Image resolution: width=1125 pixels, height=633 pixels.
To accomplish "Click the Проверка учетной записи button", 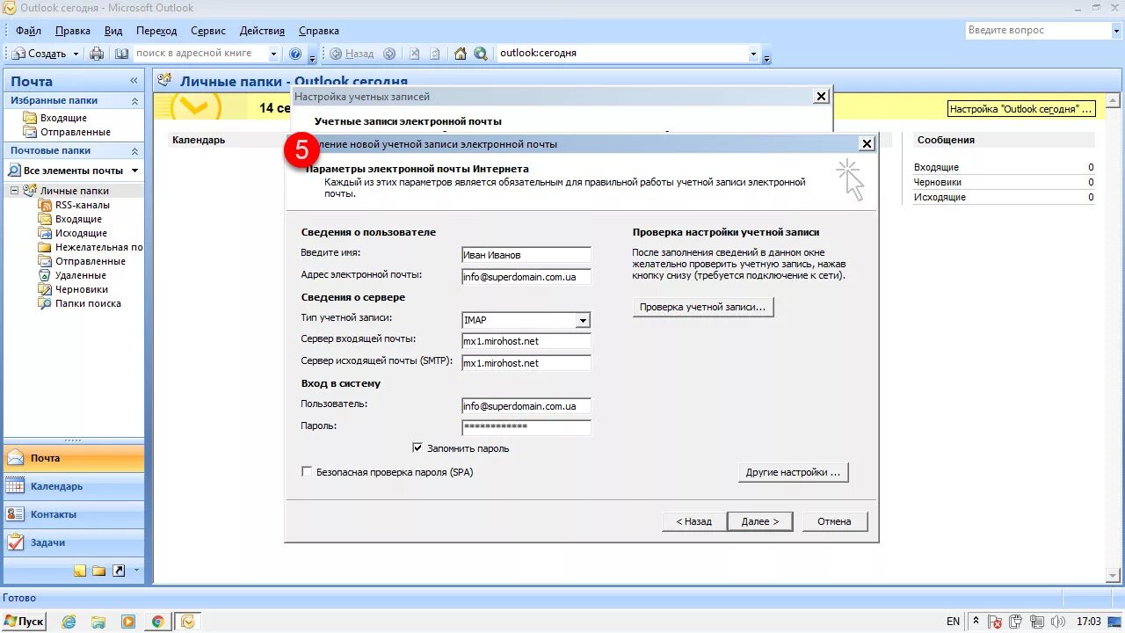I will [703, 307].
